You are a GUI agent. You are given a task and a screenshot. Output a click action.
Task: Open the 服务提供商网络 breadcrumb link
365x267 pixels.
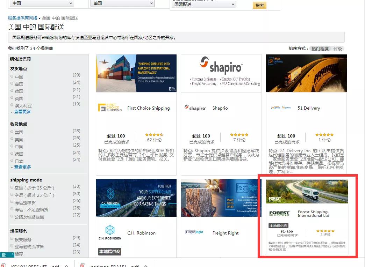click(22, 18)
